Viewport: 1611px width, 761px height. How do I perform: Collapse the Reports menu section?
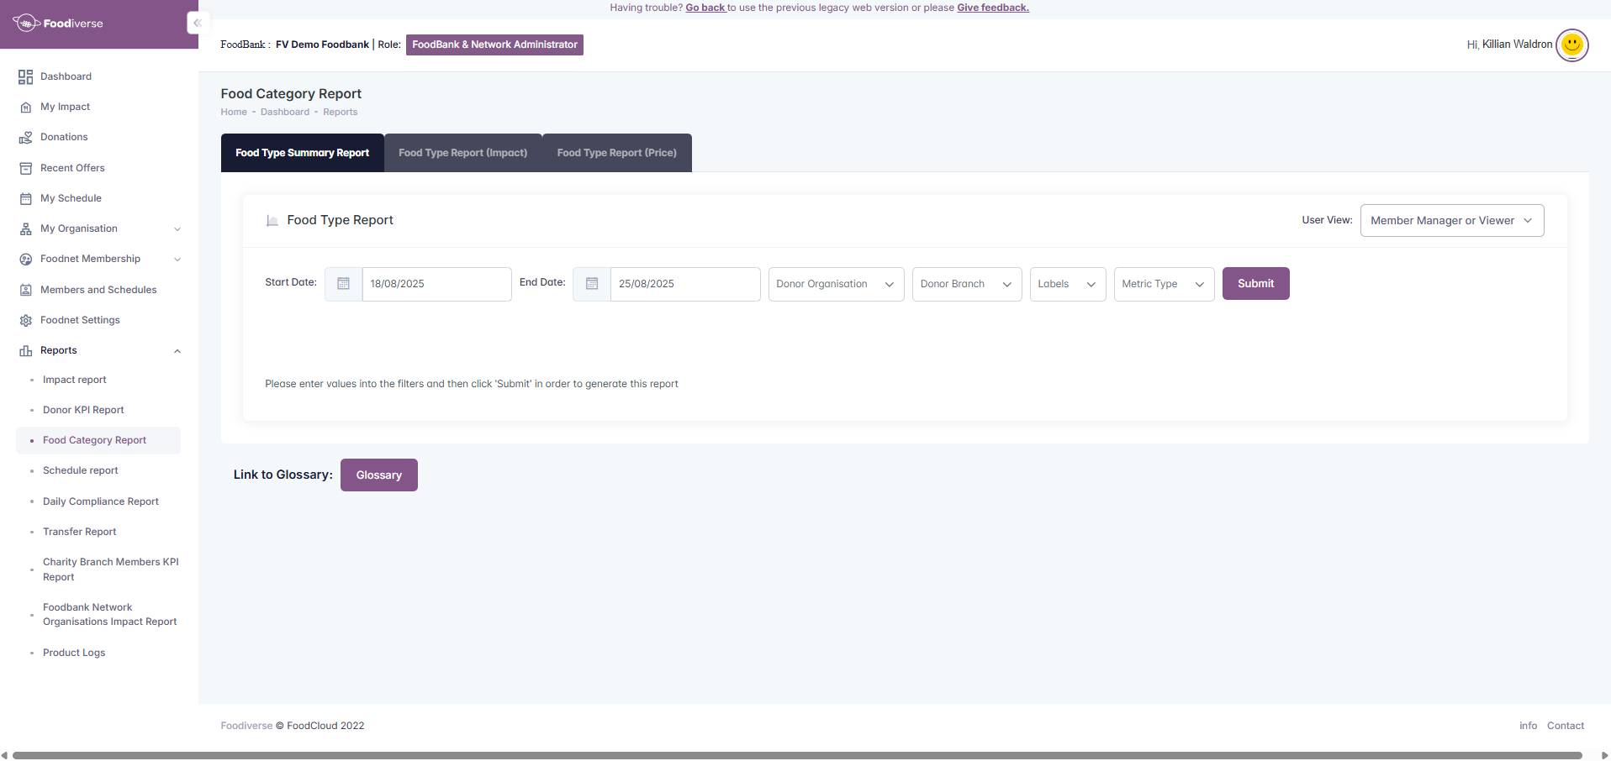tap(177, 351)
